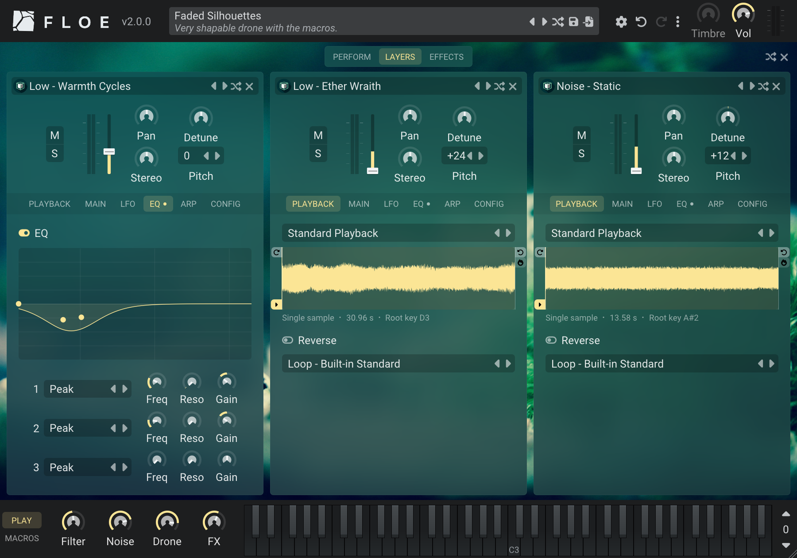Click the PLAY macros button
This screenshot has height=558, width=797.
(x=22, y=520)
